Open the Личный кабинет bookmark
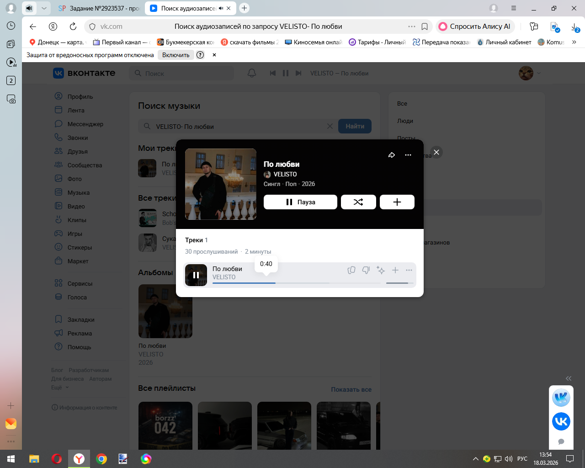 (x=504, y=42)
